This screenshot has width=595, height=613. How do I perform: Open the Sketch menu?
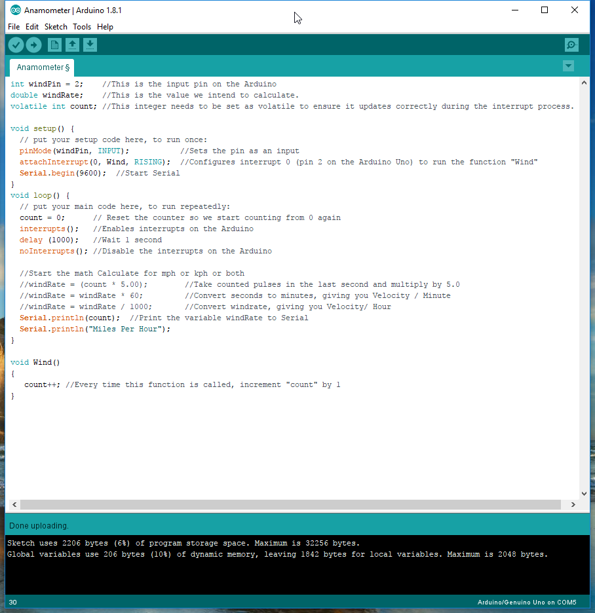point(56,27)
